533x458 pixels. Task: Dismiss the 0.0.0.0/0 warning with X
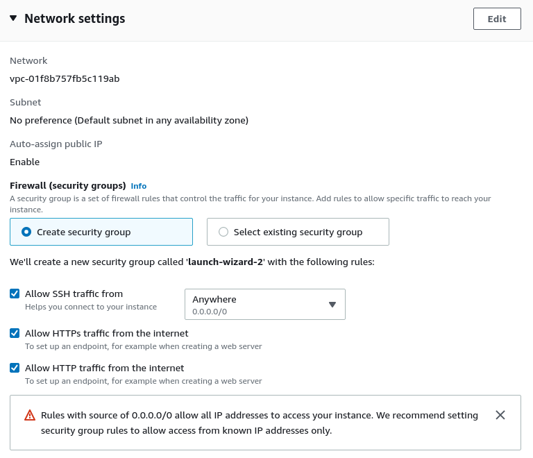pyautogui.click(x=500, y=415)
